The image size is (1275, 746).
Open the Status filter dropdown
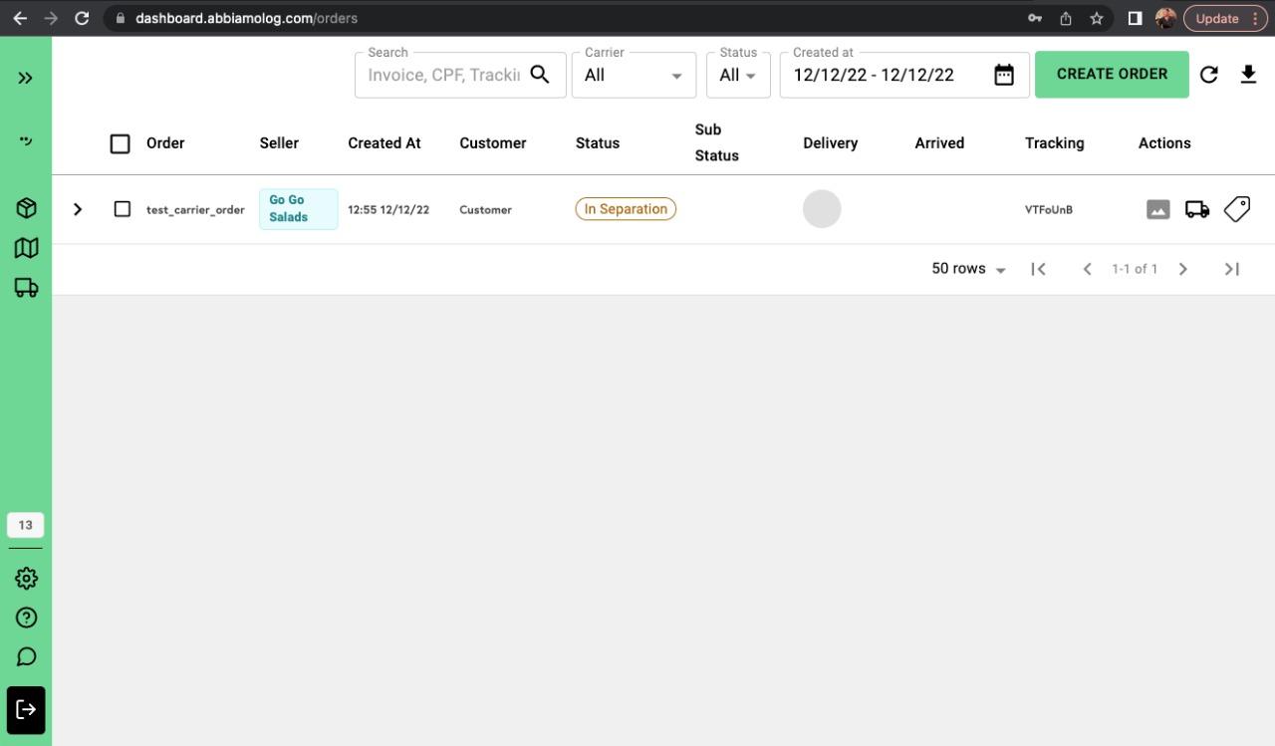tap(738, 75)
